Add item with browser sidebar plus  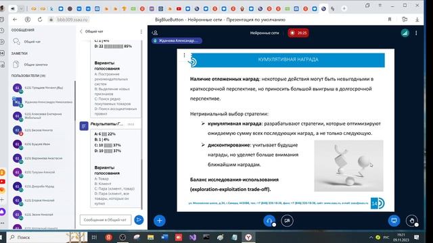coord(2,200)
